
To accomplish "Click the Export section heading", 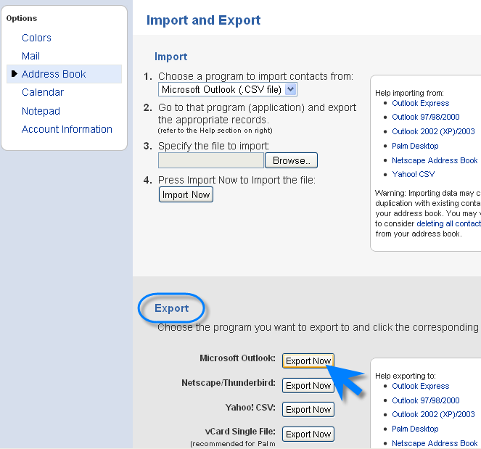I will point(171,308).
